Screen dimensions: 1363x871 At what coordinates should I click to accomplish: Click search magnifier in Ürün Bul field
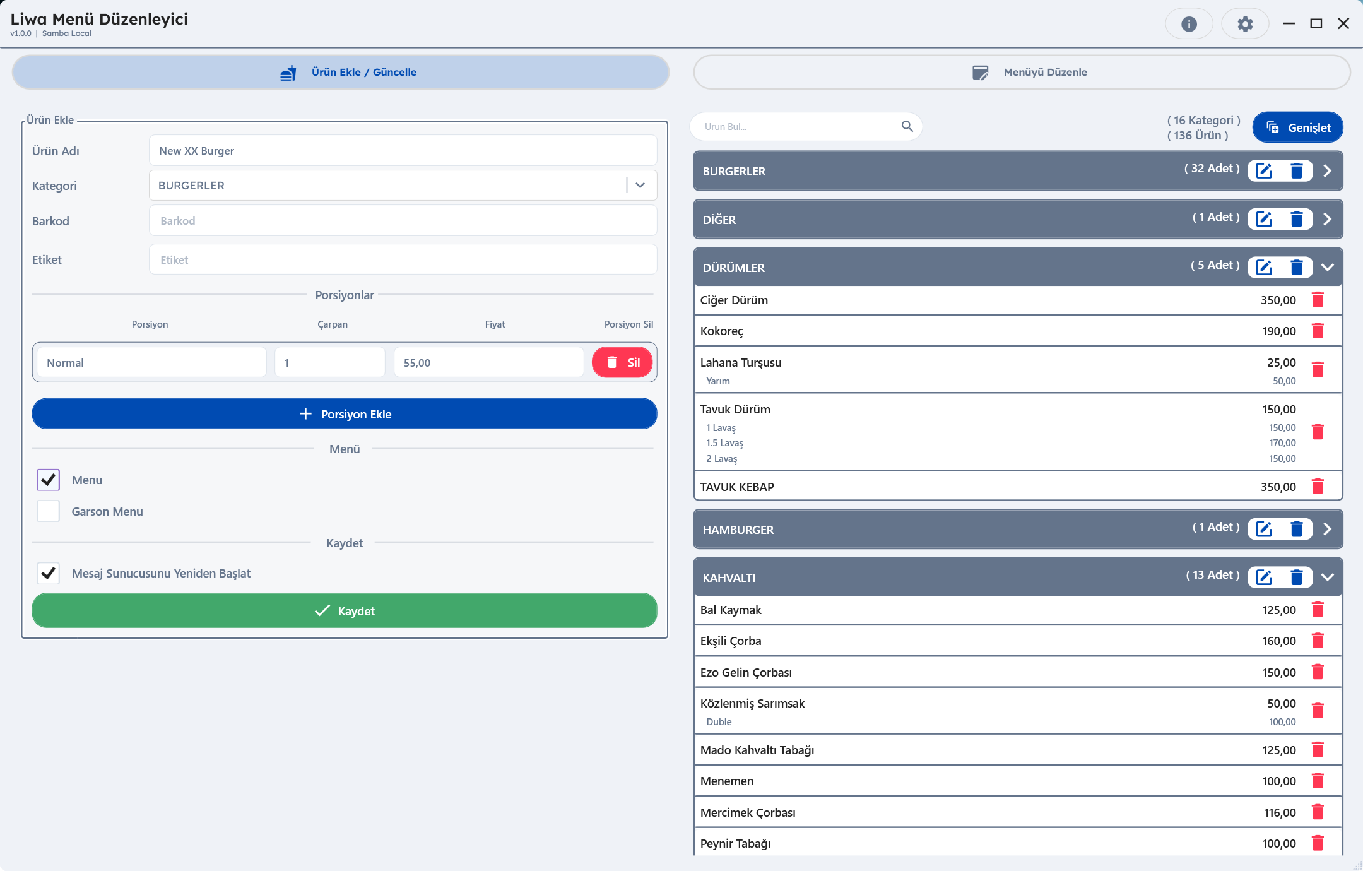point(907,126)
